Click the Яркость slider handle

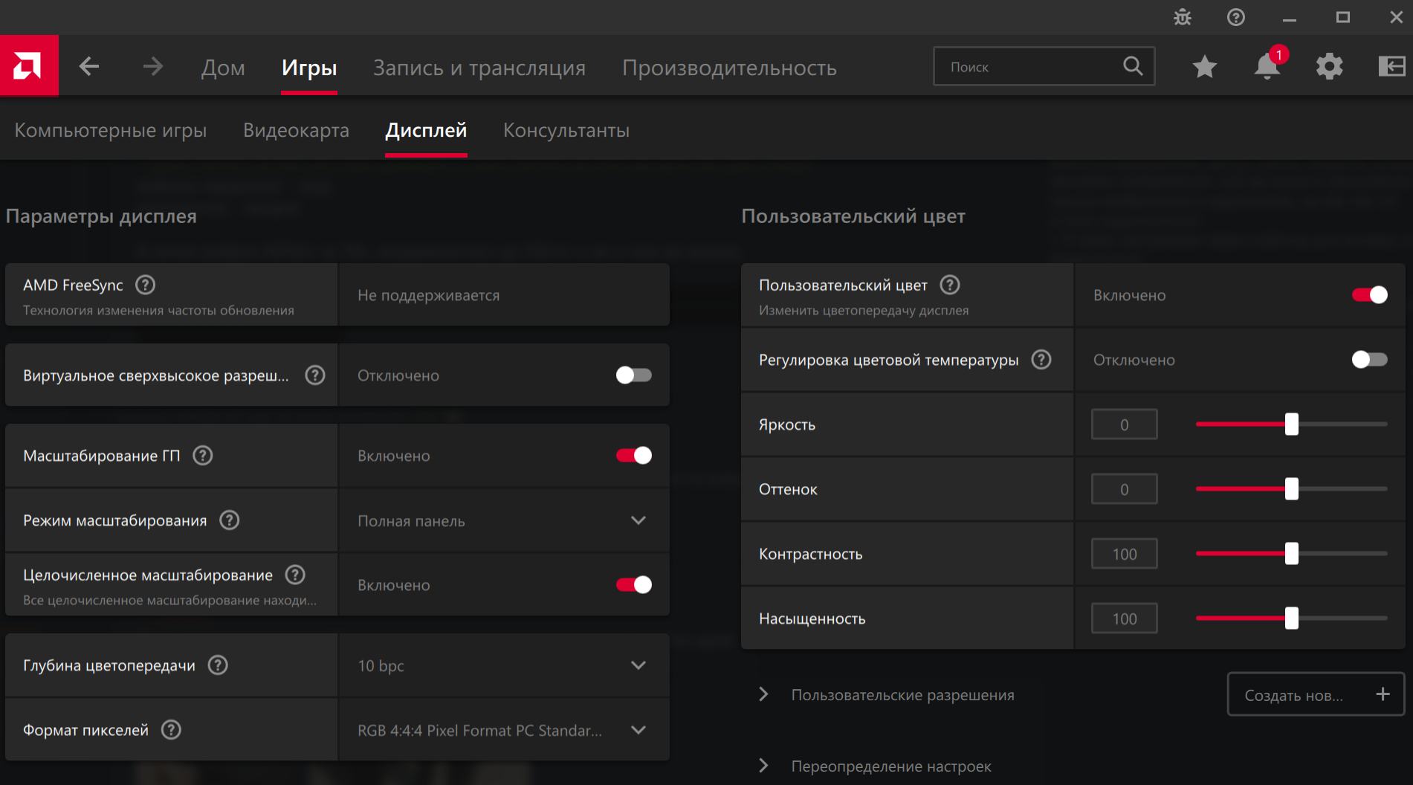point(1292,424)
